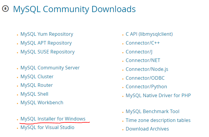Select MySQL Community Server download
Viewport: 209px width, 137px height.
click(50, 68)
